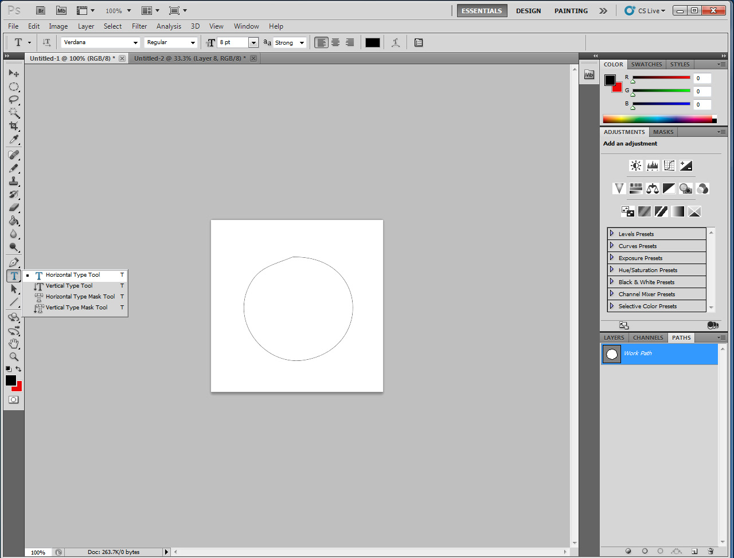
Task: Expand the Hue/Saturation Presets list
Action: [612, 270]
